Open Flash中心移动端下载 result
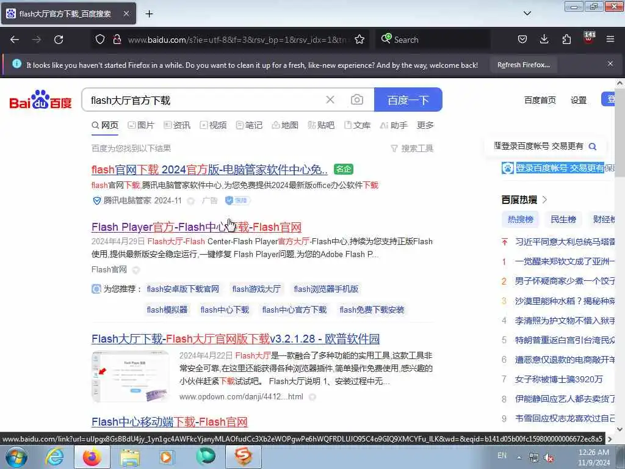This screenshot has width=625, height=469. (170, 422)
